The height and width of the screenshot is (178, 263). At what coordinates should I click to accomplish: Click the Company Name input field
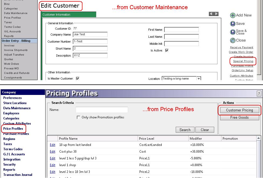click(90, 35)
